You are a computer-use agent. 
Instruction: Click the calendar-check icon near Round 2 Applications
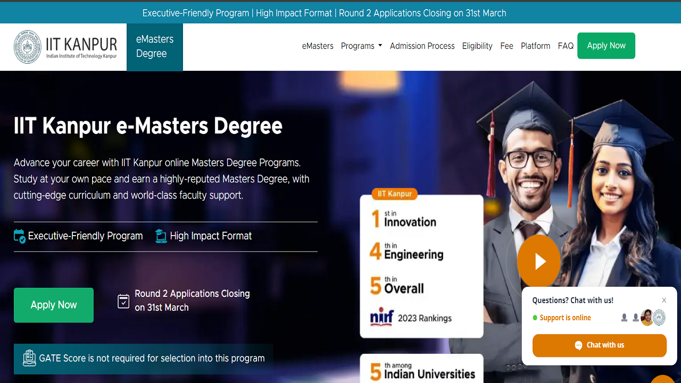[x=123, y=302]
